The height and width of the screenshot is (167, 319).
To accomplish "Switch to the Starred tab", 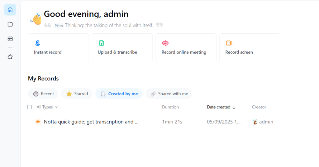I will pyautogui.click(x=77, y=94).
